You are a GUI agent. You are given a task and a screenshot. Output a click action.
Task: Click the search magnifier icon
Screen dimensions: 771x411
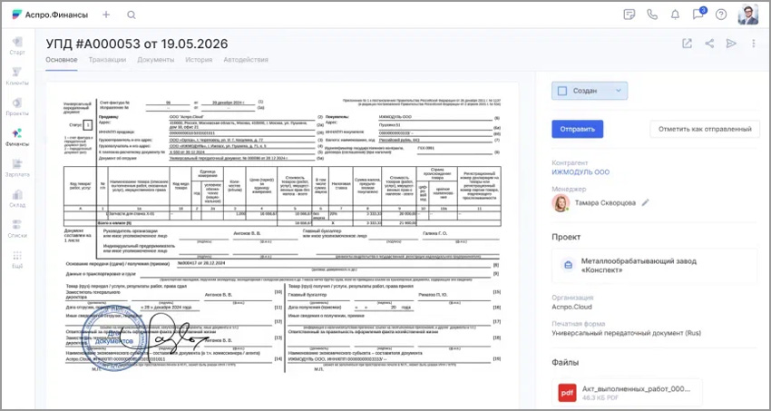(x=132, y=15)
